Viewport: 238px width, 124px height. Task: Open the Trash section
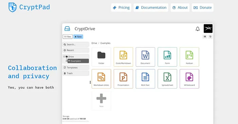[x=76, y=73]
